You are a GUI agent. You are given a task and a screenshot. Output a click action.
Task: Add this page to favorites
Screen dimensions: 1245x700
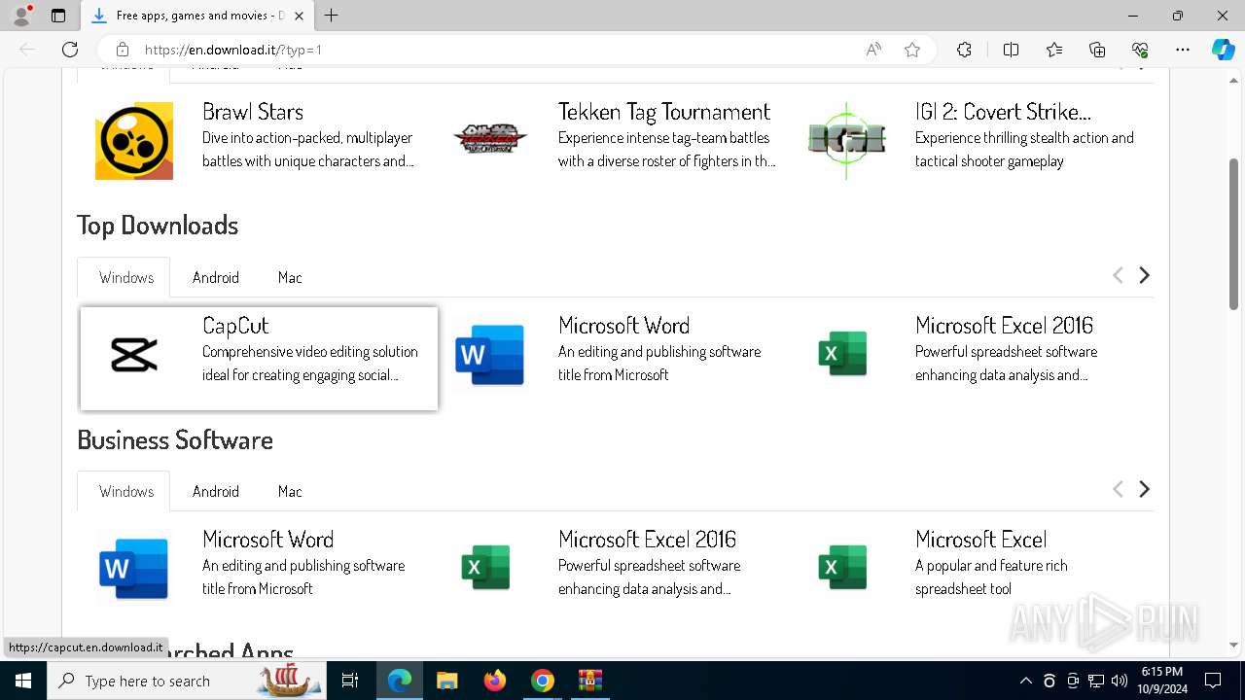click(912, 50)
